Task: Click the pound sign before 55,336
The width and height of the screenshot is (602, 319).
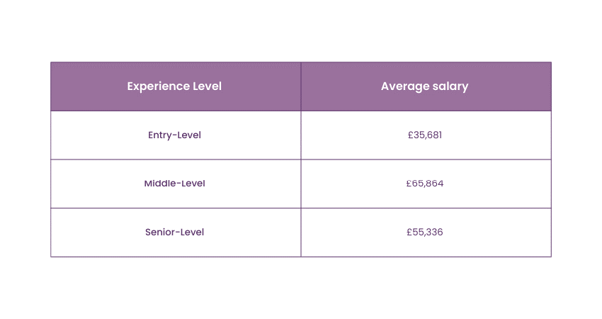Action: pos(410,232)
